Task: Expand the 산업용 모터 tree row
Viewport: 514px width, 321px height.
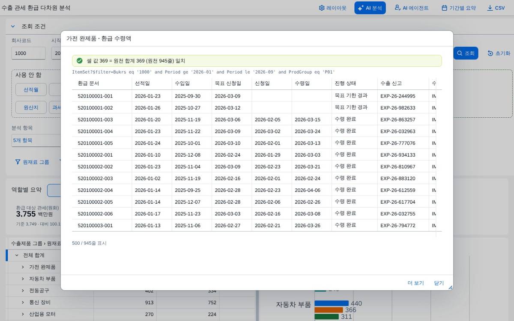Action: tap(23, 314)
